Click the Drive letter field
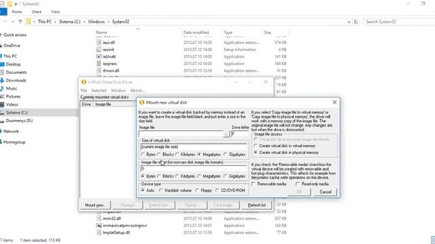The image size is (435, 244). (x=240, y=134)
